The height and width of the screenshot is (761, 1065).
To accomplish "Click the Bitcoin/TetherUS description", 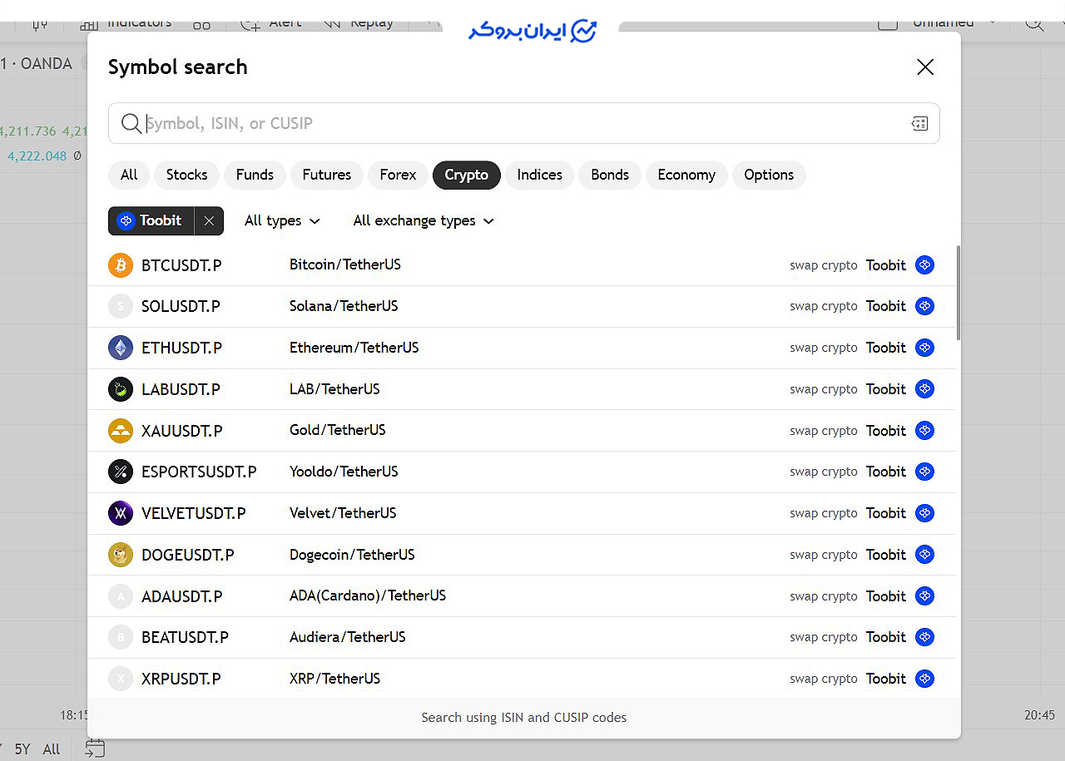I will point(345,264).
